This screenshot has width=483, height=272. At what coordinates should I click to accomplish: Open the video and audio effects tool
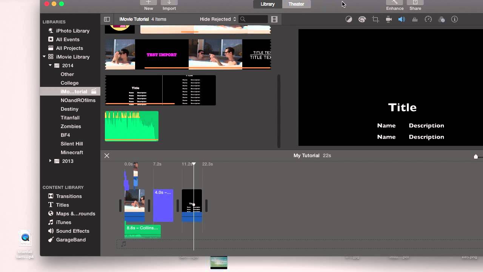[x=441, y=19]
